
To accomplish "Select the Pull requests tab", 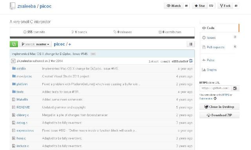I will tap(220, 47).
